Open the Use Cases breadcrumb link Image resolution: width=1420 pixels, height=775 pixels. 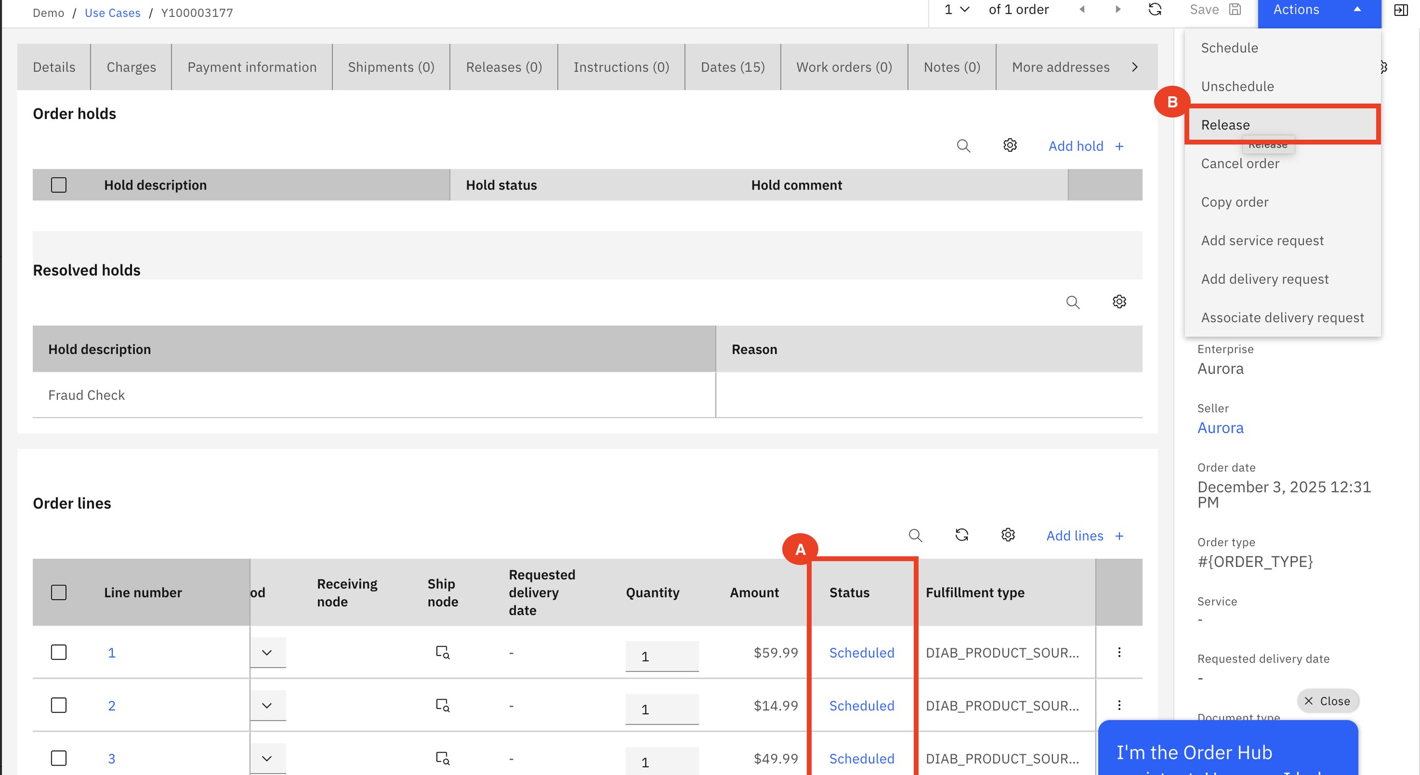(x=113, y=13)
